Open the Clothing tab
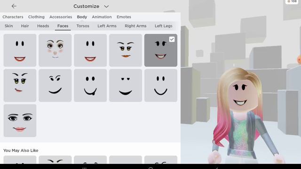The height and width of the screenshot is (169, 301). pyautogui.click(x=36, y=17)
